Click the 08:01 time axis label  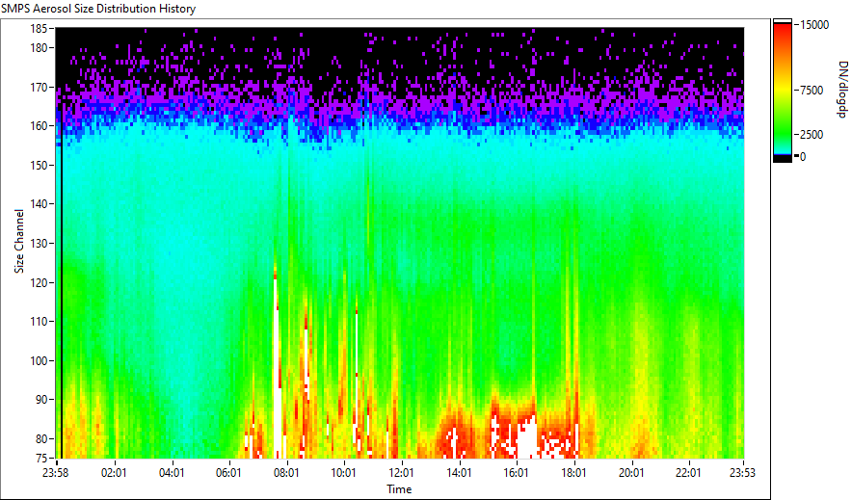(x=286, y=473)
